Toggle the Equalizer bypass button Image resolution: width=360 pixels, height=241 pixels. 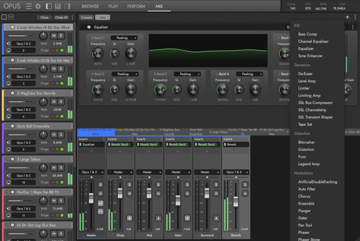(89, 27)
